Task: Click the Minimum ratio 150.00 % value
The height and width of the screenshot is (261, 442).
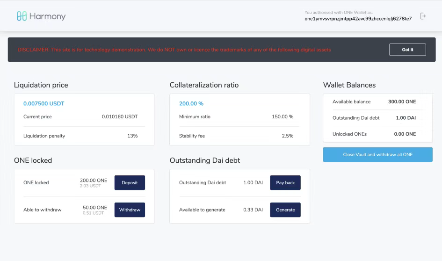Action: [283, 116]
